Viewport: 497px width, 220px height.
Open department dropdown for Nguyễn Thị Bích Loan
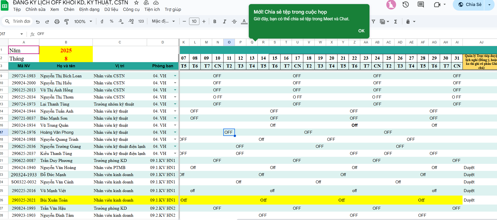[175, 76]
